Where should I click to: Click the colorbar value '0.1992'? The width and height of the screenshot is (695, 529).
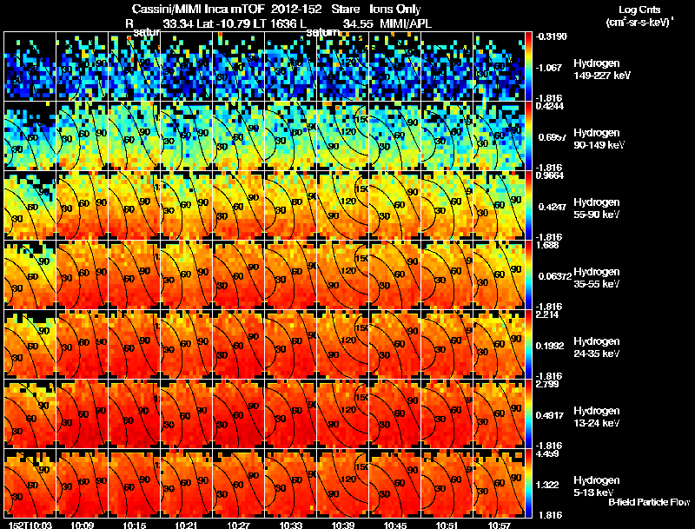550,346
